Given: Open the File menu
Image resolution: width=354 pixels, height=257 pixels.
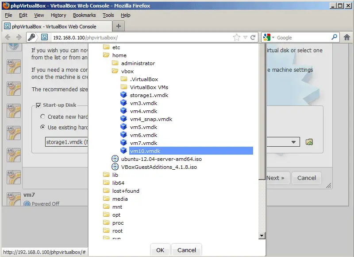Looking at the screenshot, I should [8, 15].
